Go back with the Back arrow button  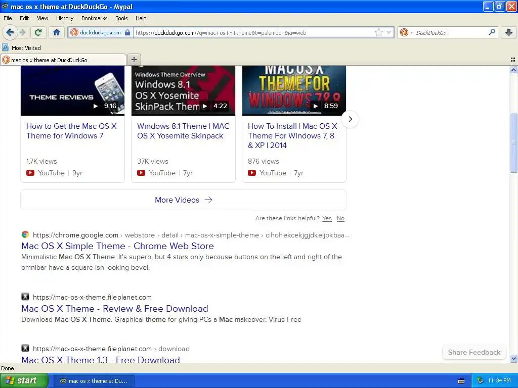tap(10, 32)
